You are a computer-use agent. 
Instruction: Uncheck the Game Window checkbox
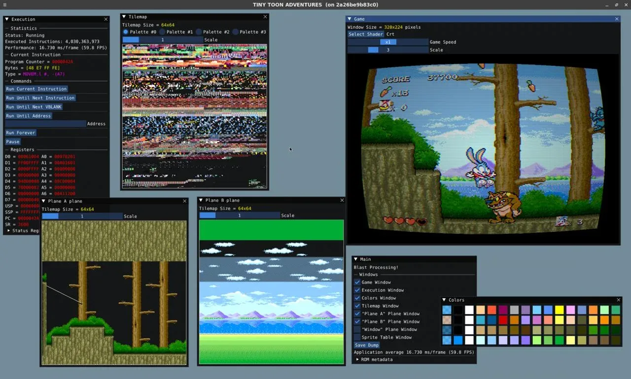[x=357, y=282]
